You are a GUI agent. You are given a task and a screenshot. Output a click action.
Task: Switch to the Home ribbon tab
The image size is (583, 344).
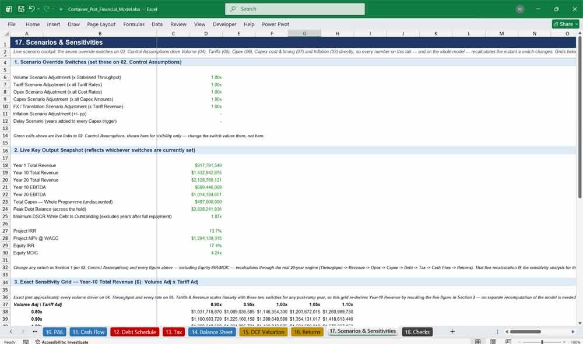tap(33, 24)
